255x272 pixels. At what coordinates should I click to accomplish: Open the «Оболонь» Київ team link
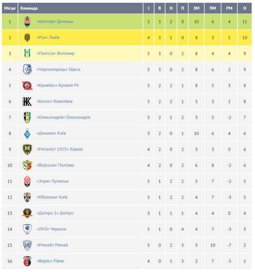point(52,197)
